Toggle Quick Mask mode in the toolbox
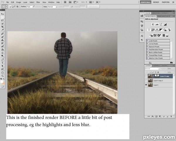The width and height of the screenshot is (176, 141). 2,86
